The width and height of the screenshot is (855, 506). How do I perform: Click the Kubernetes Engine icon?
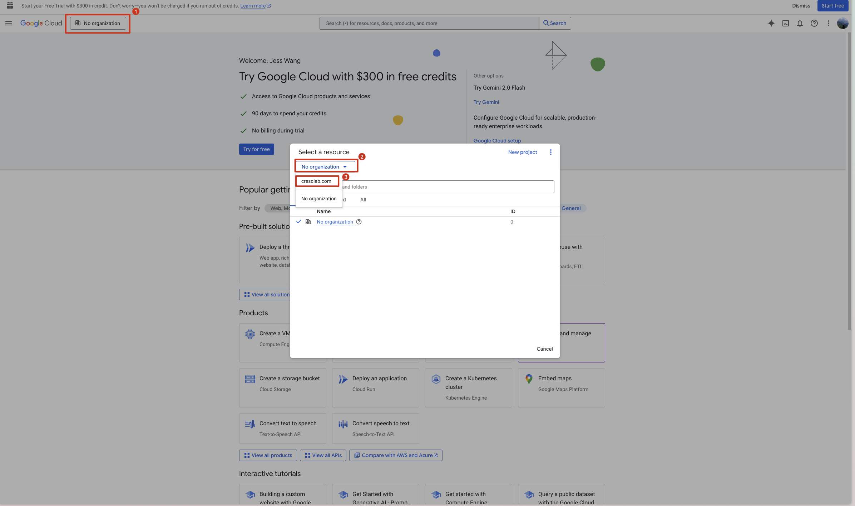[x=436, y=379]
